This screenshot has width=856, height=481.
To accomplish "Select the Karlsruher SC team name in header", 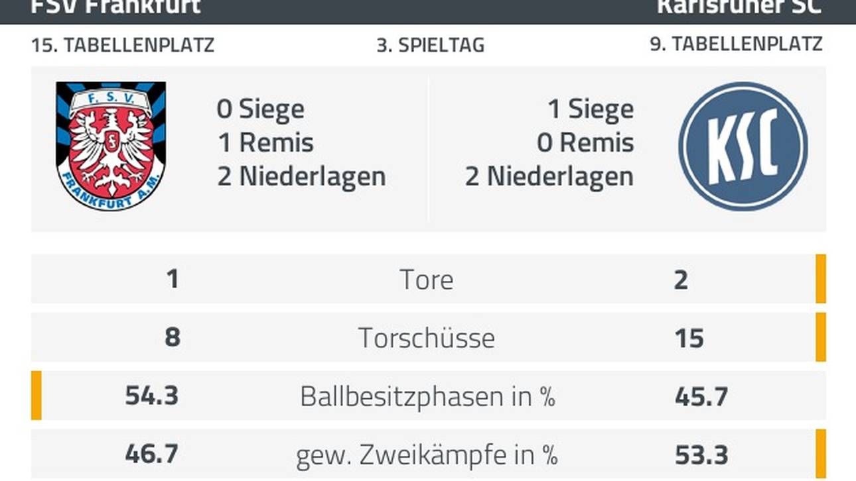I will pyautogui.click(x=739, y=7).
